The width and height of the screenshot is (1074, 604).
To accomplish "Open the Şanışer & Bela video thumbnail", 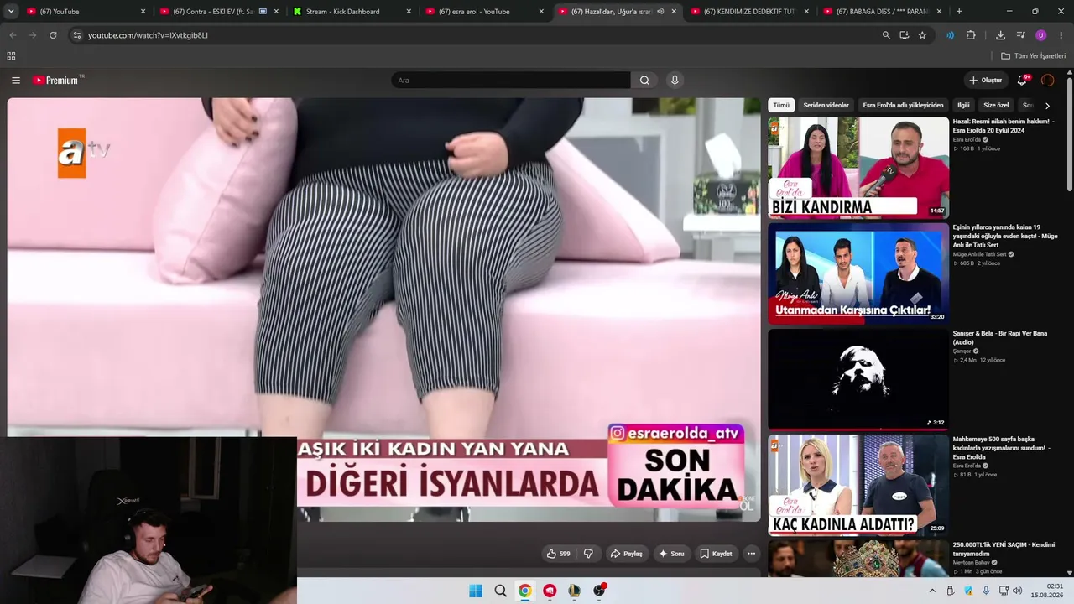I will (x=858, y=379).
